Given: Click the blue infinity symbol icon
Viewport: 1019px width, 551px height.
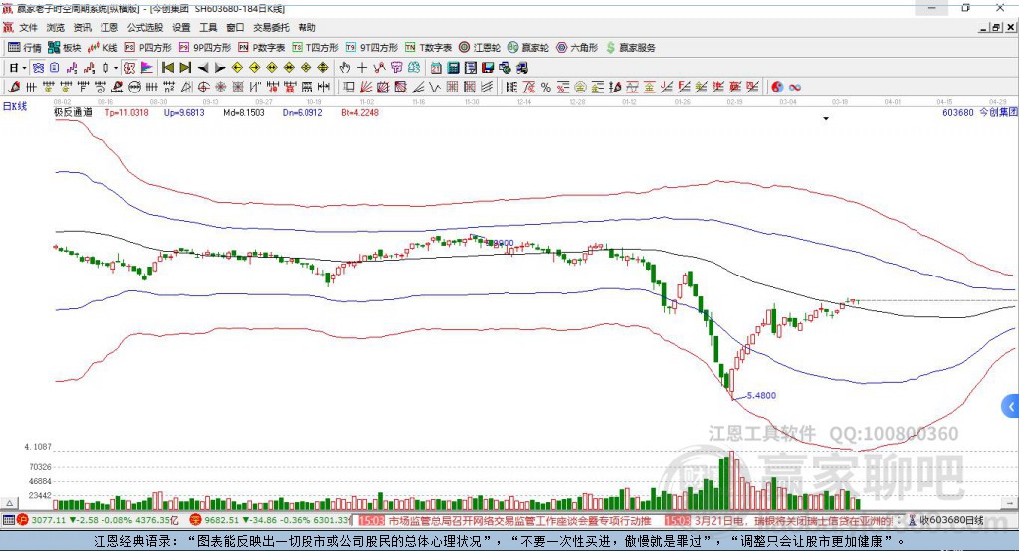Looking at the screenshot, I should click(794, 88).
